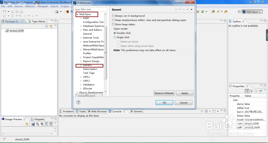
Task: Switch to the Web Browser tab
Action: point(97,111)
